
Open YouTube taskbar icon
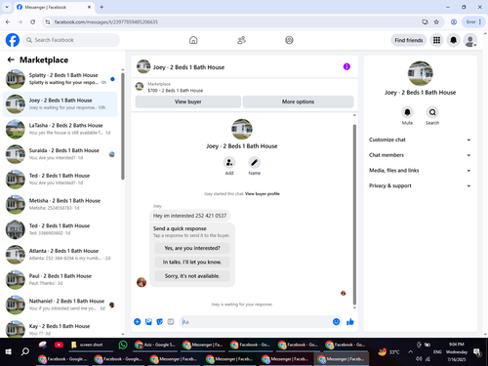(59, 345)
